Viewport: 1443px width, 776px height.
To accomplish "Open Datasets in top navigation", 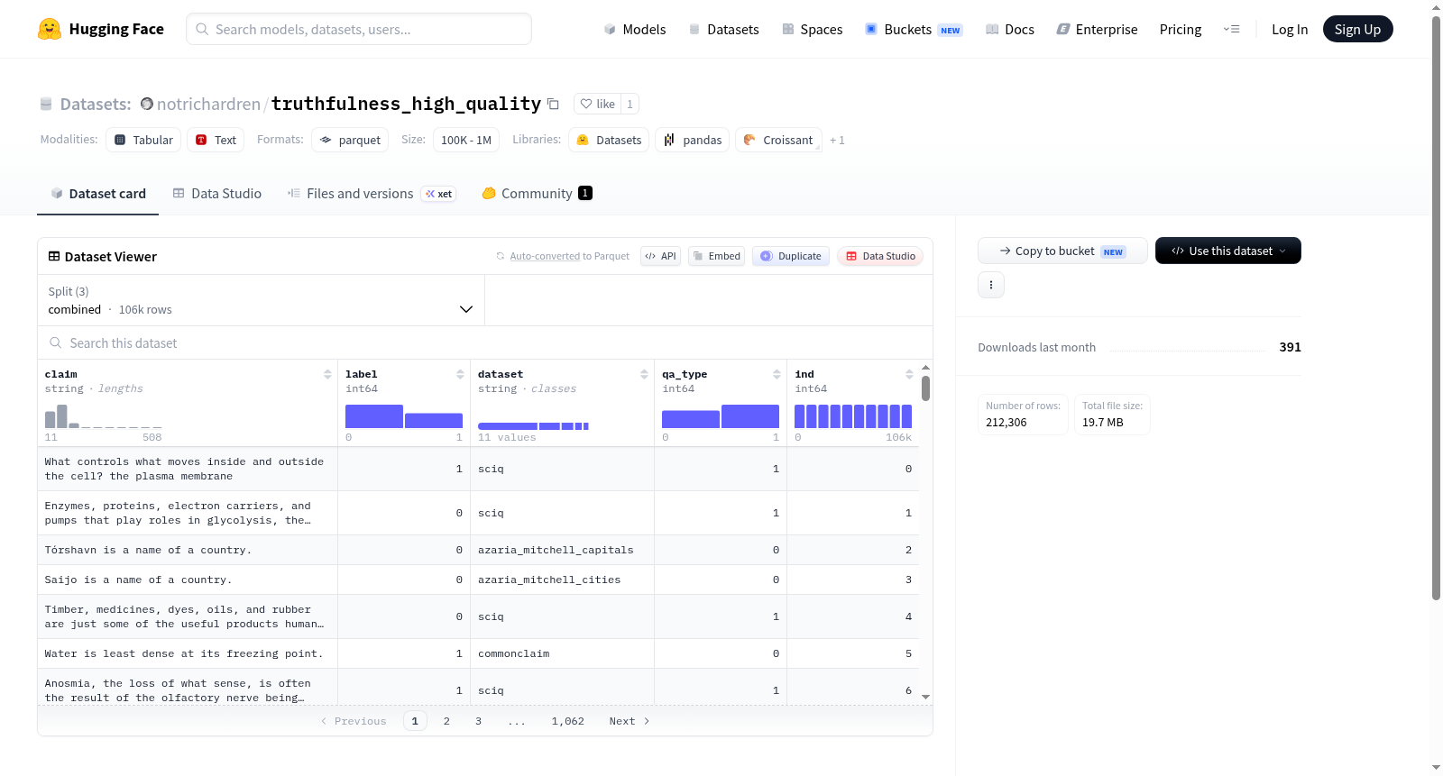I will point(723,30).
